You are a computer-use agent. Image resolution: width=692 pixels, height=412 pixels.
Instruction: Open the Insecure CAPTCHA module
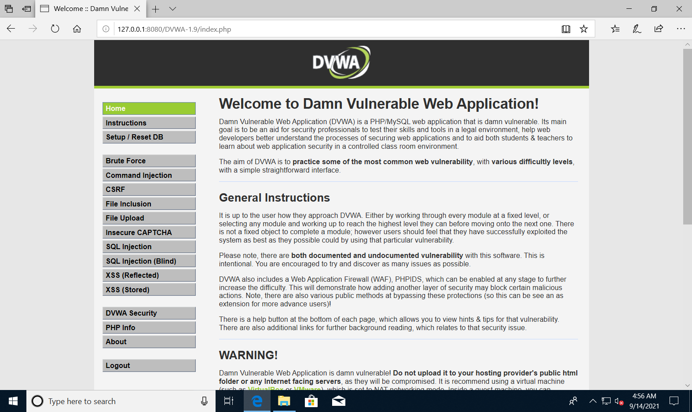coord(149,232)
